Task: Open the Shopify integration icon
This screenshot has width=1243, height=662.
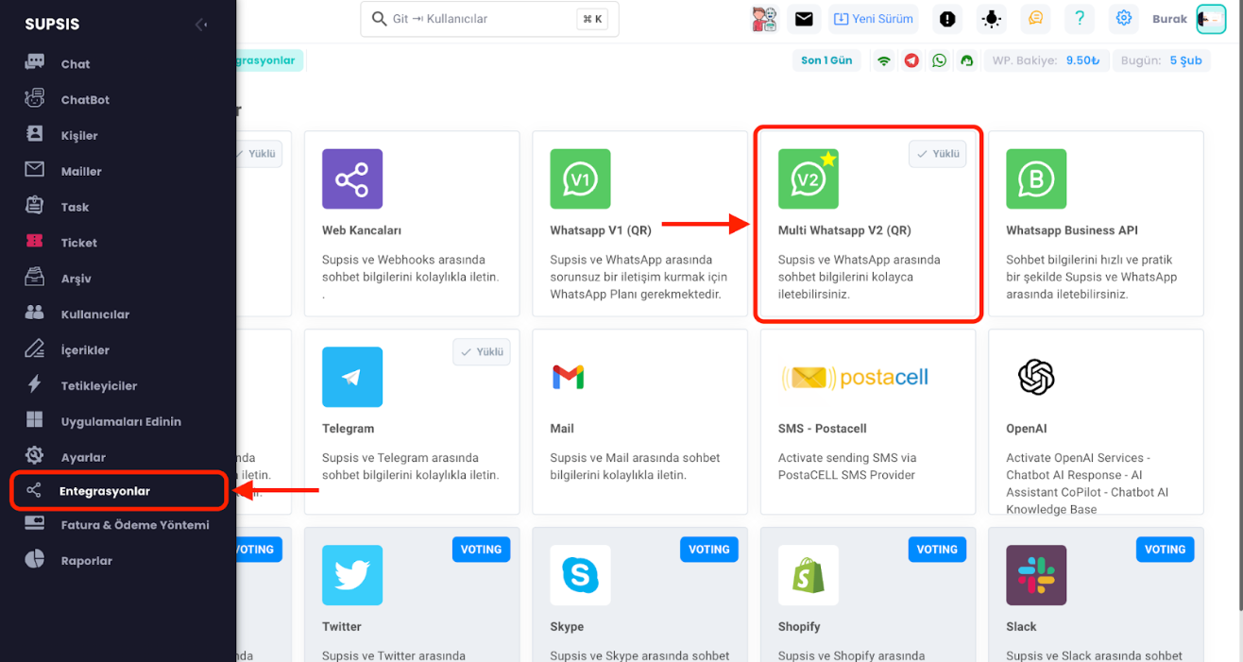Action: coord(809,575)
